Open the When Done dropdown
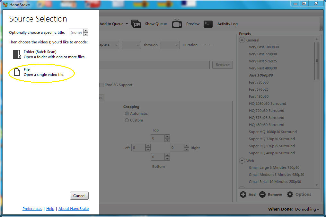The width and height of the screenshot is (326, 217). [x=307, y=209]
